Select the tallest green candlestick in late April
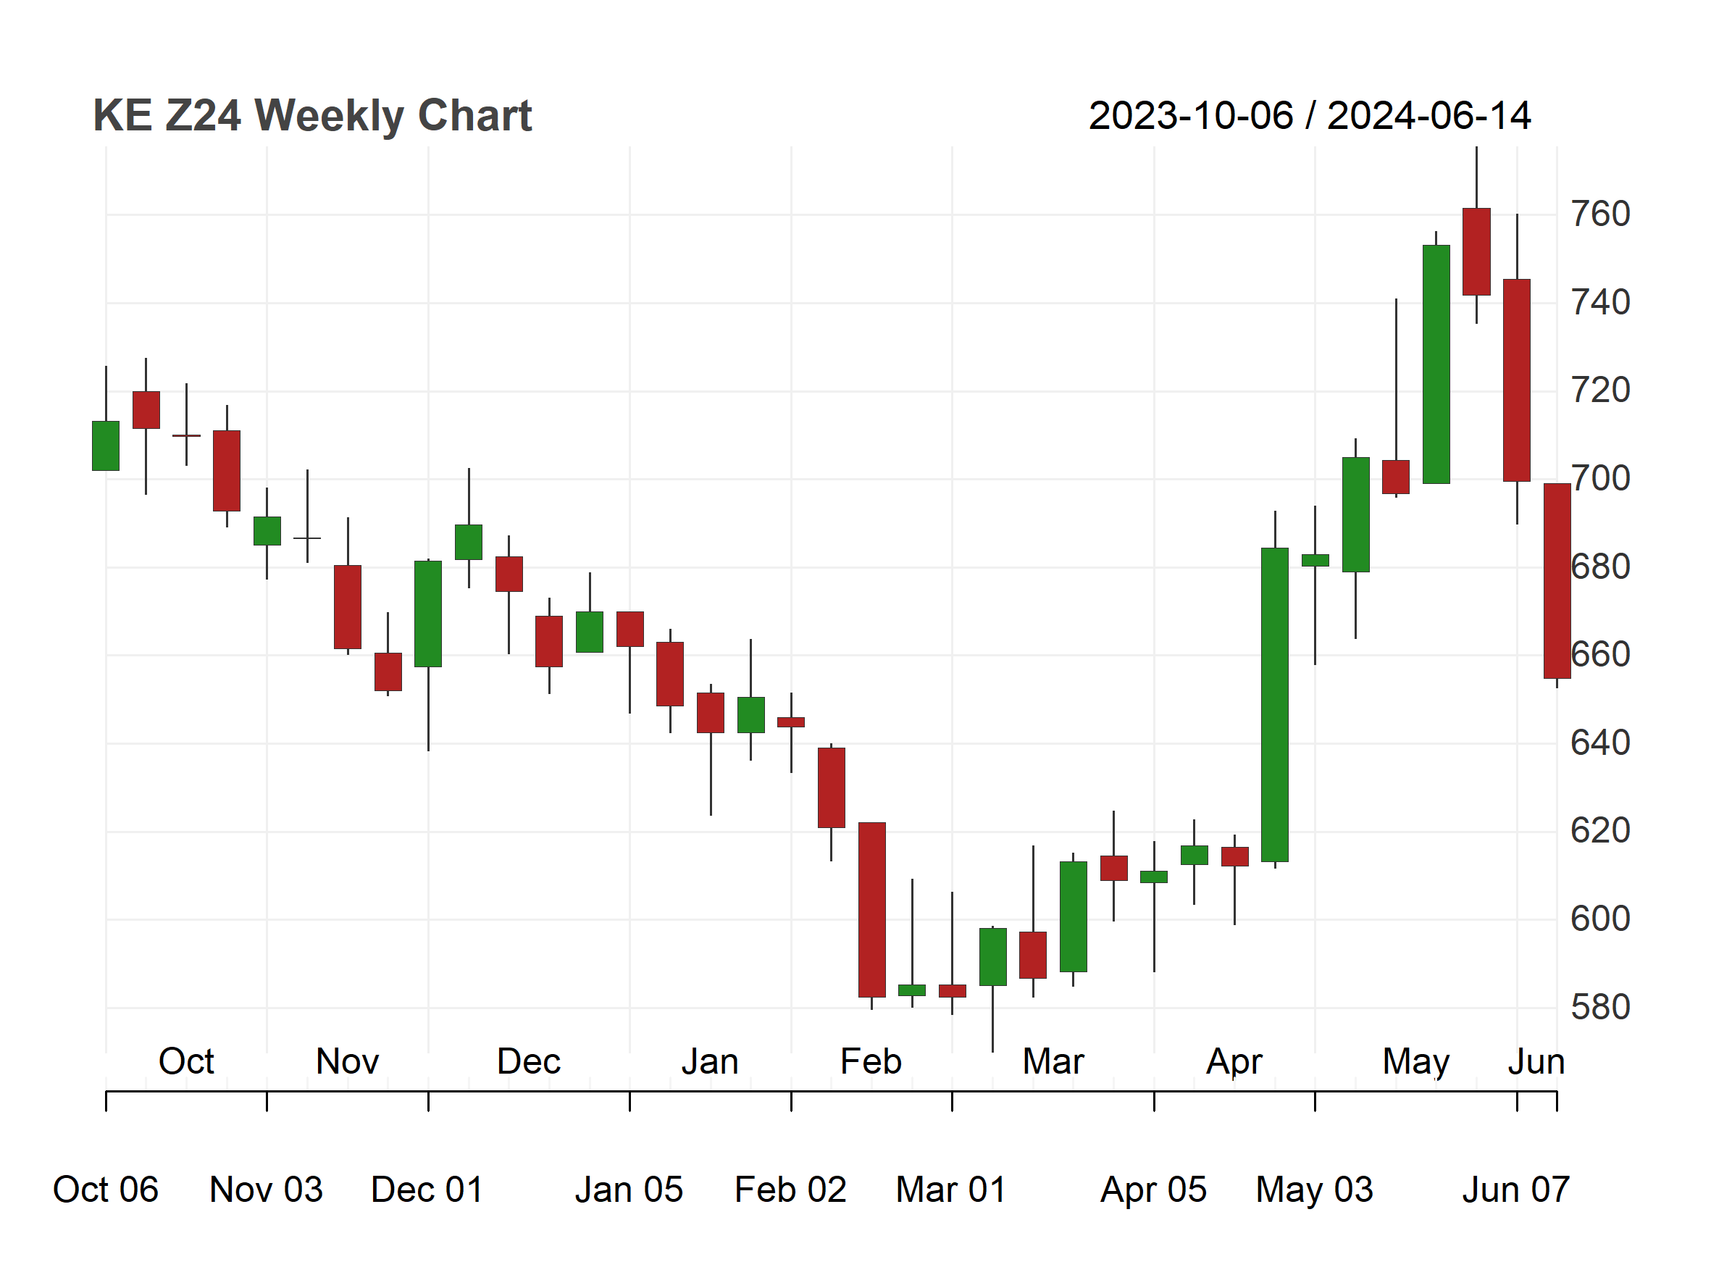 pos(1275,705)
